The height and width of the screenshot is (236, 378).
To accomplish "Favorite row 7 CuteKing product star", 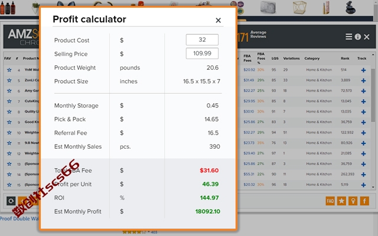I will click(x=9, y=101).
